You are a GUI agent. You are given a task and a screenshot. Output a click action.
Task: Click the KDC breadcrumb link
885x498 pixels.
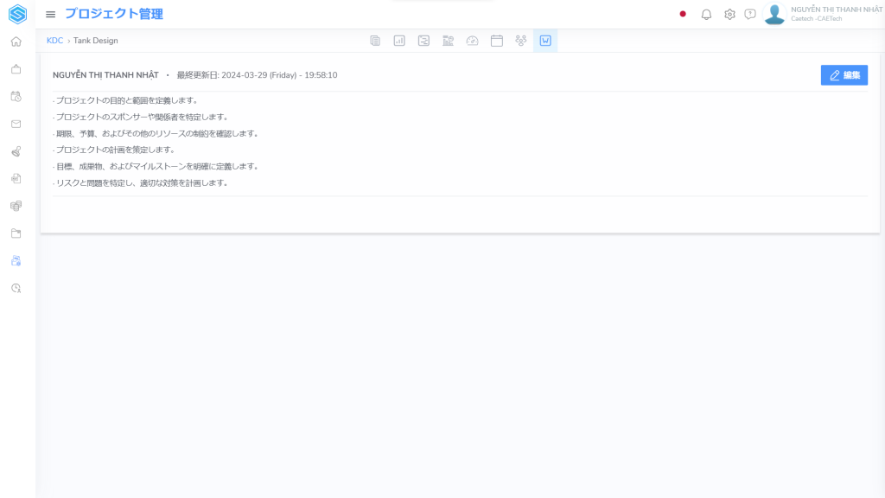click(54, 41)
